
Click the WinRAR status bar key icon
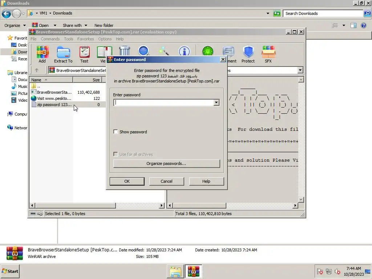point(40,214)
